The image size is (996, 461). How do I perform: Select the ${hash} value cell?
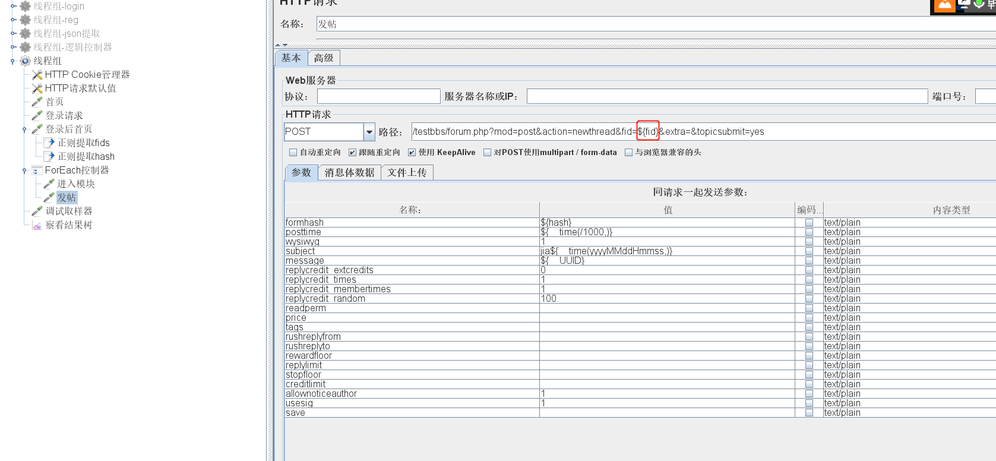point(667,223)
